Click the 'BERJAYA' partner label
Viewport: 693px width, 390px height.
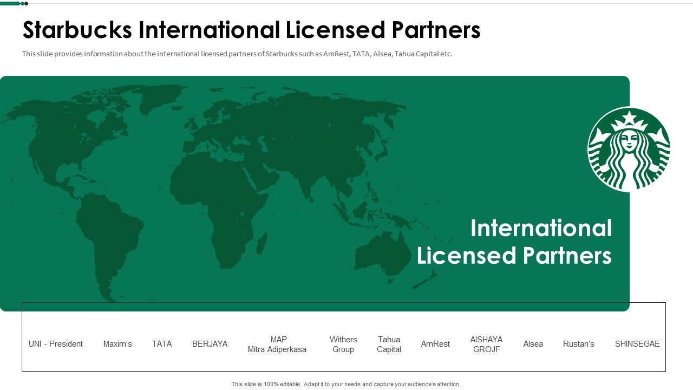click(x=210, y=344)
